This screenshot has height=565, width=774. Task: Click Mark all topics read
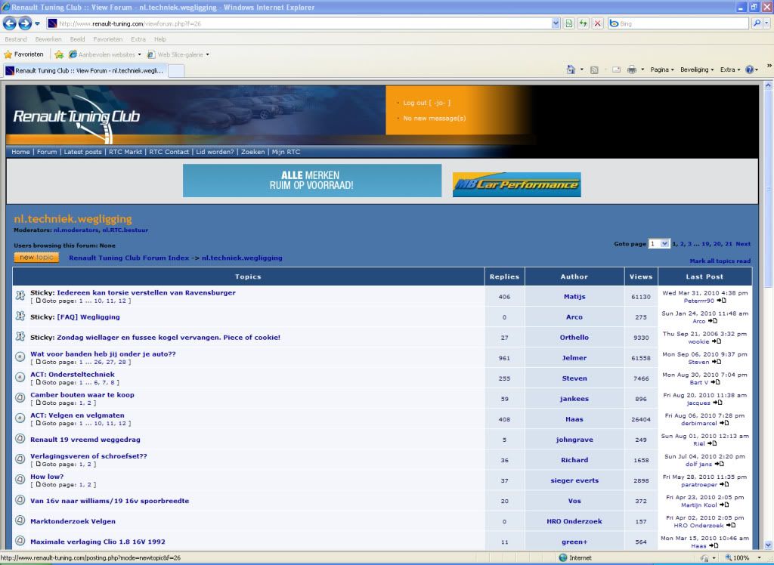[720, 261]
